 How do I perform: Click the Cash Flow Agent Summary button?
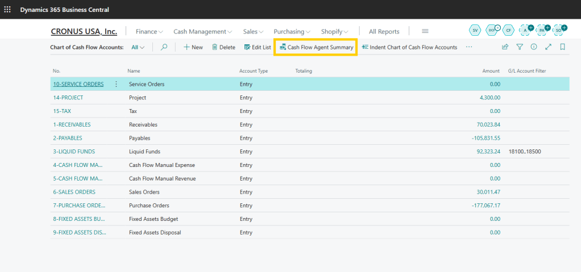[x=316, y=47]
